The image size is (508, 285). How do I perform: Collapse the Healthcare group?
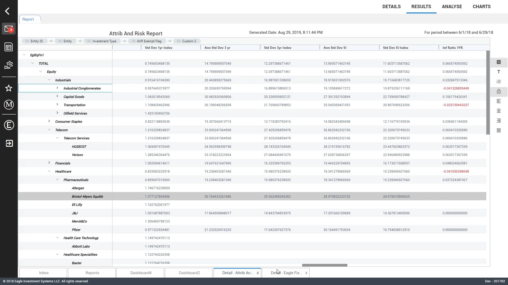[49, 171]
